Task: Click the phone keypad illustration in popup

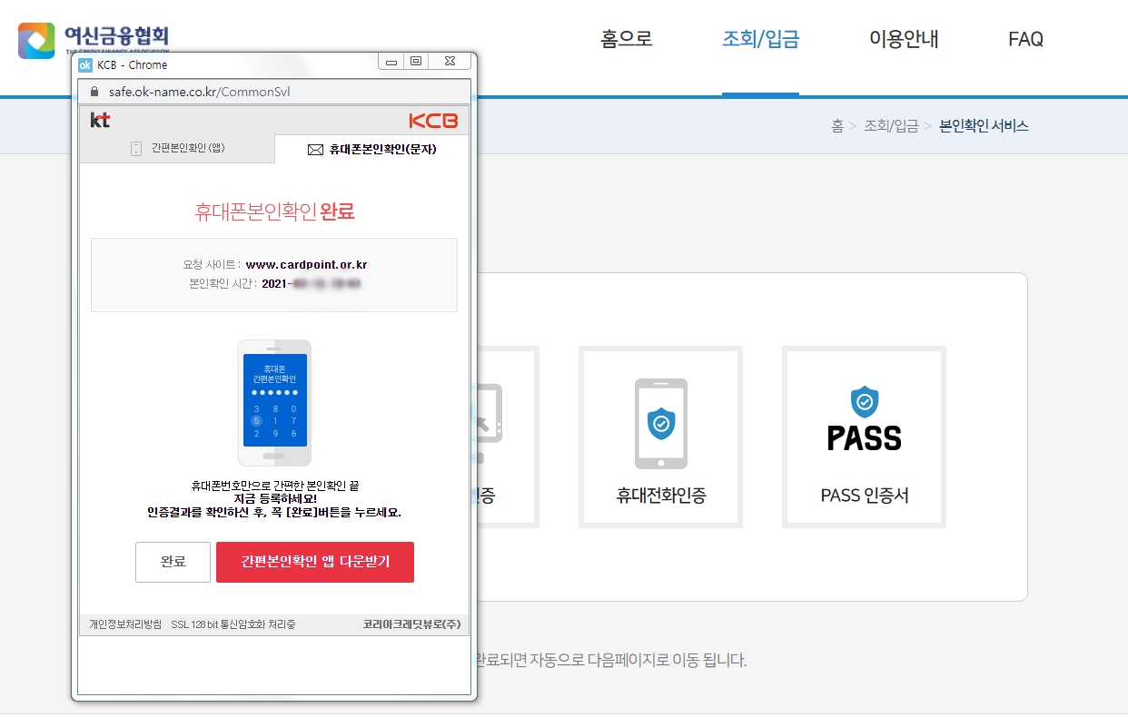Action: (274, 404)
